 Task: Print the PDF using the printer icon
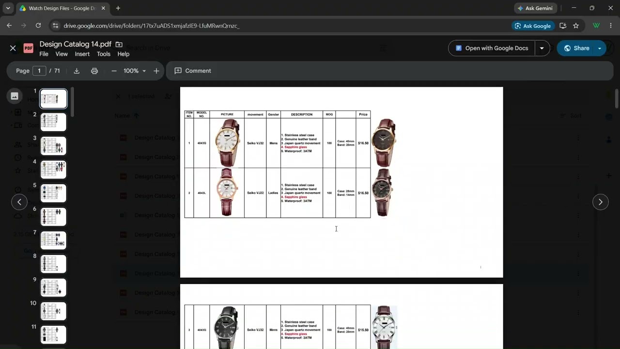tap(94, 71)
